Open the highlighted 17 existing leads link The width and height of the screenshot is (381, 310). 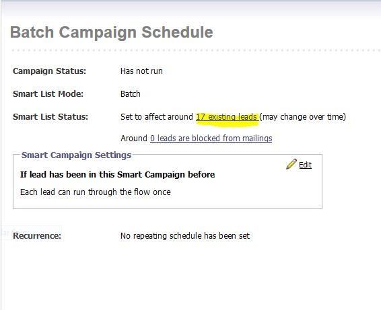227,117
